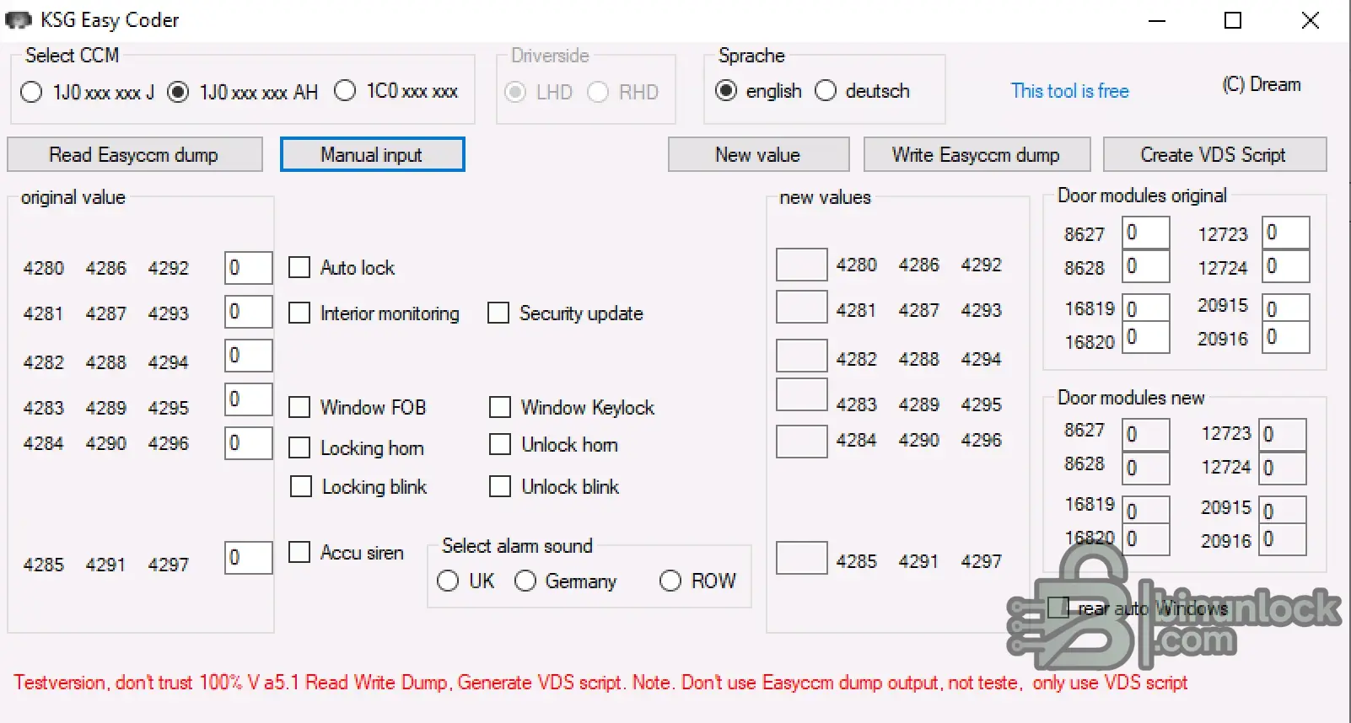This screenshot has height=723, width=1351.
Task: Click original value field for row 4284
Action: (x=249, y=443)
